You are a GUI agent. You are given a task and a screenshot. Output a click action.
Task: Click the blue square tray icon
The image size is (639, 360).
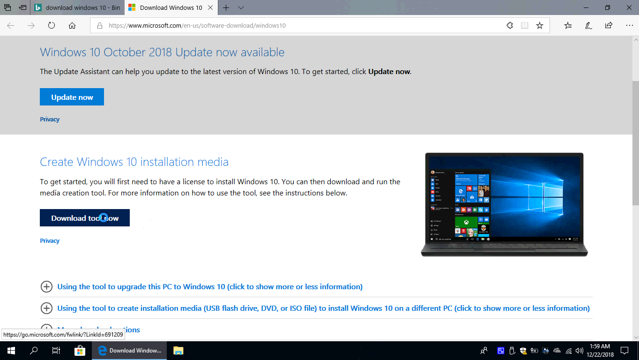[x=501, y=351]
